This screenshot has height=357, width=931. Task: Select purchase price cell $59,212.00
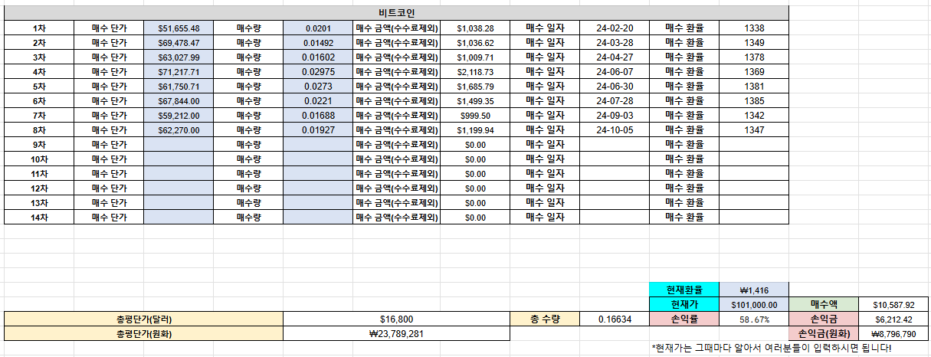coord(179,116)
